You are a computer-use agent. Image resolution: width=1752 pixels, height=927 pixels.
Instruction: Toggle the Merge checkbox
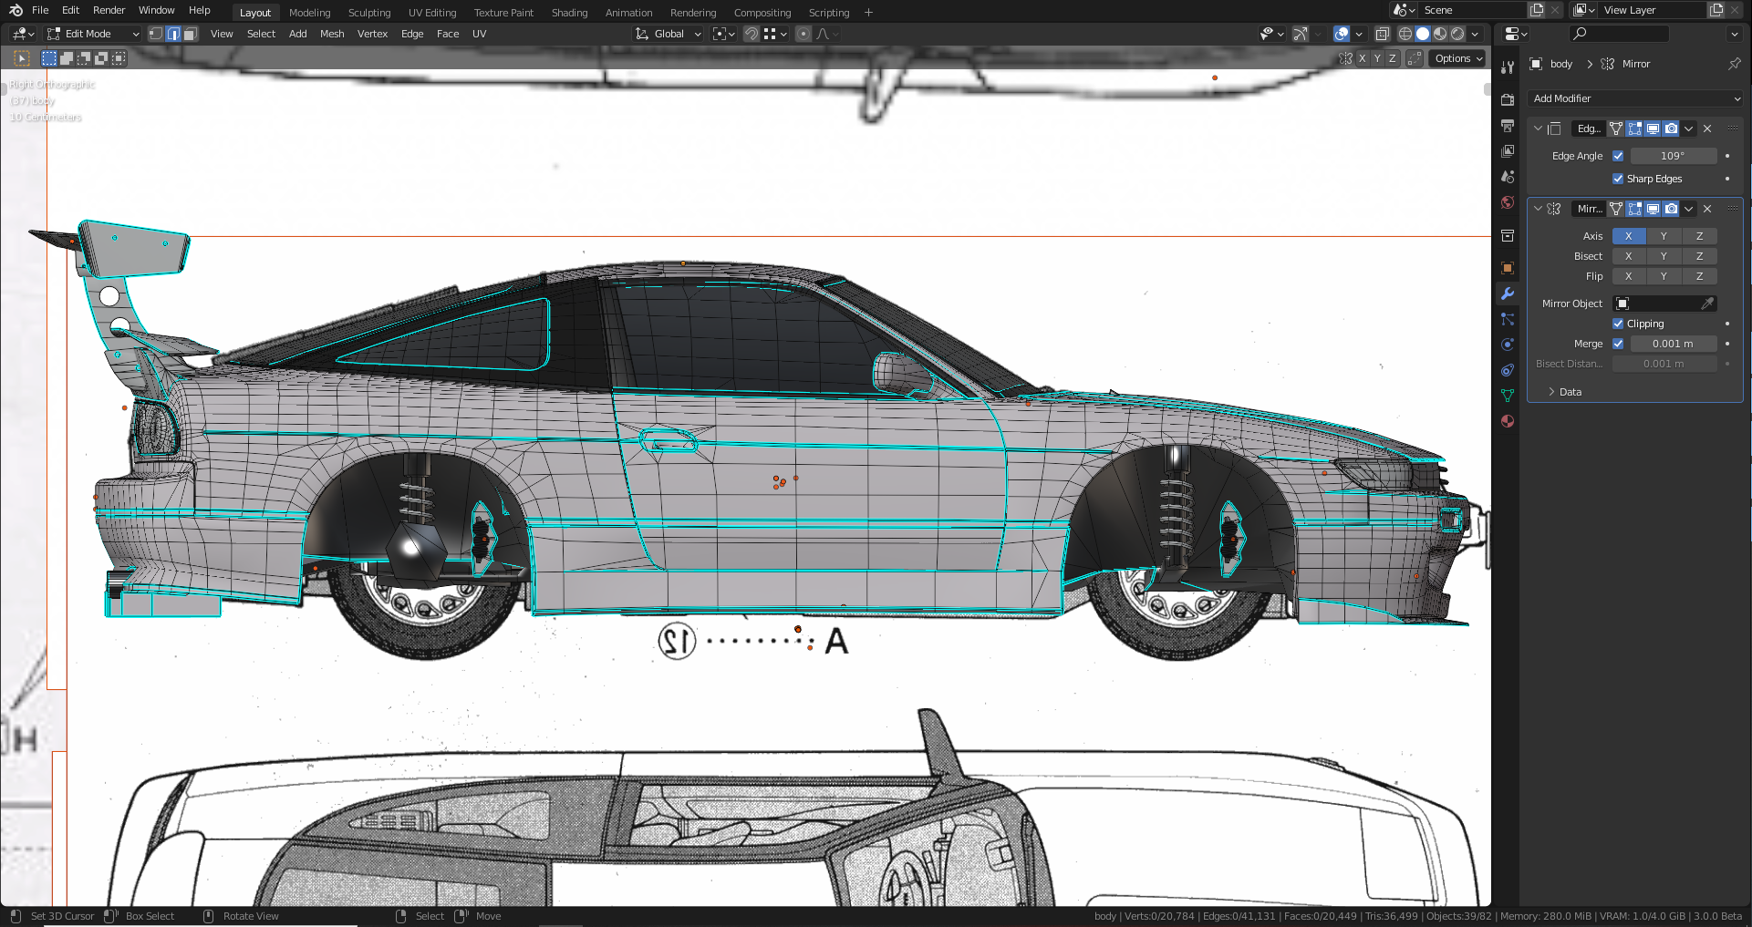coord(1618,344)
